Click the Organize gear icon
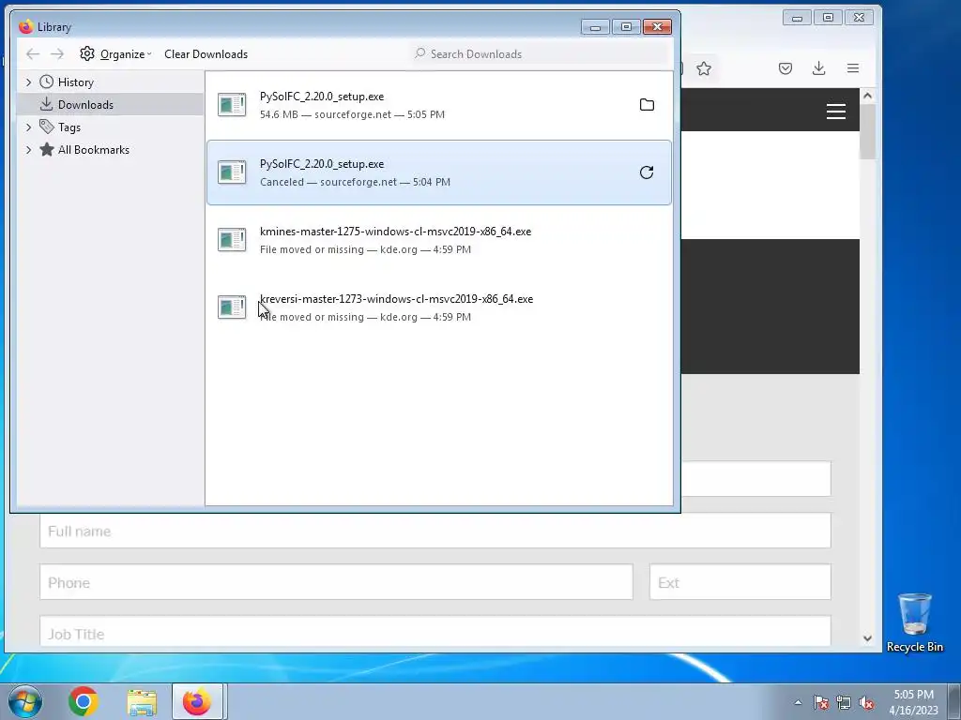This screenshot has height=720, width=961. [87, 53]
